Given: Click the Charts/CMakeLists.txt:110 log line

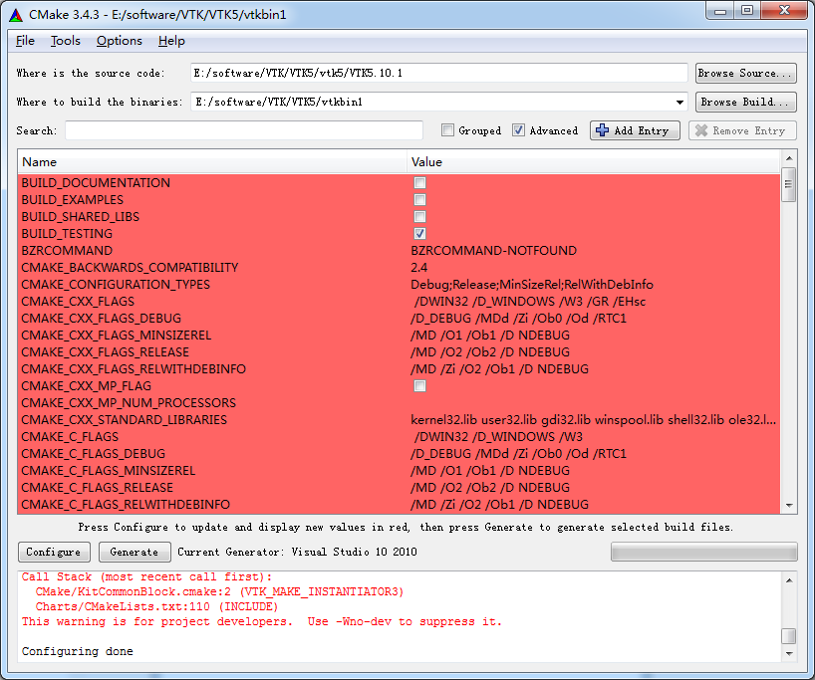Looking at the screenshot, I should tap(156, 606).
